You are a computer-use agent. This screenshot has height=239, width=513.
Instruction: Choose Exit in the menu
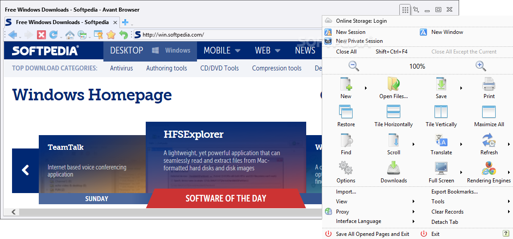[x=435, y=234]
